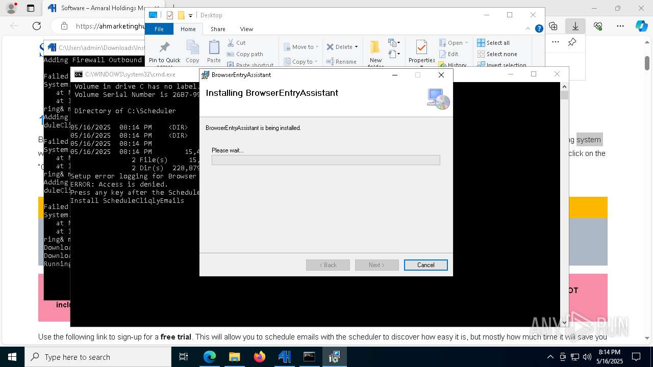Image resolution: width=653 pixels, height=367 pixels.
Task: Click the Edge back arrow
Action: [x=14, y=26]
